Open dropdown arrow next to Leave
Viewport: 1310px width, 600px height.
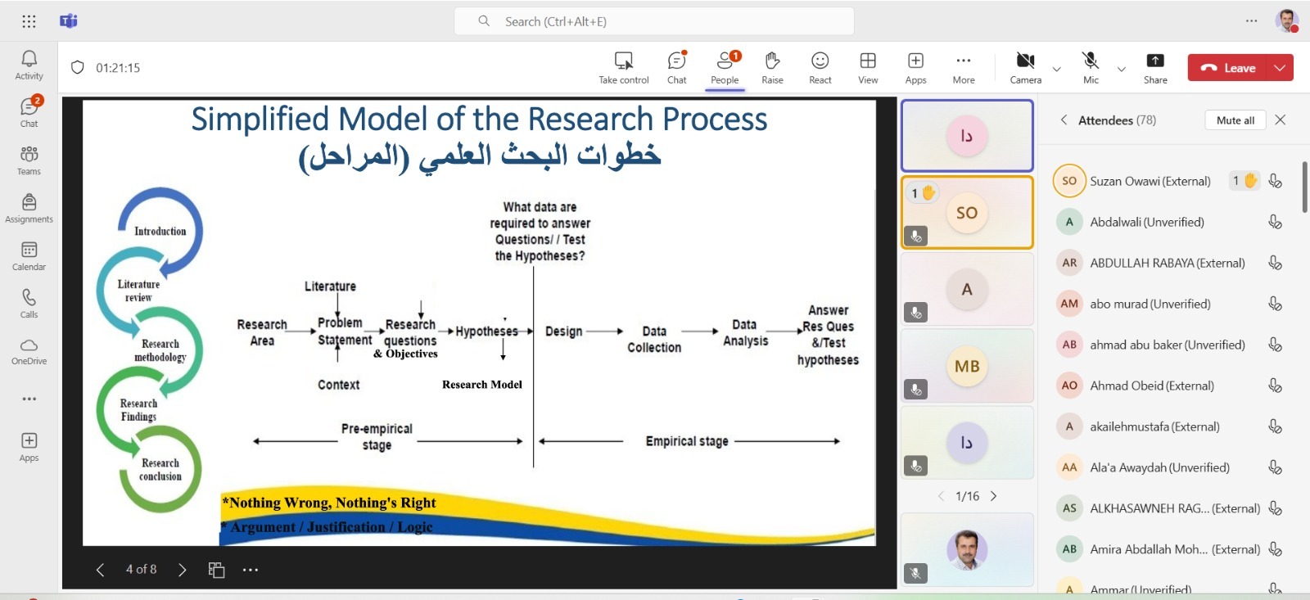(x=1280, y=68)
